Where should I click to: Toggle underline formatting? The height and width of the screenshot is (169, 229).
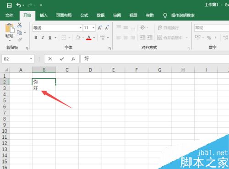pyautogui.click(x=50, y=38)
